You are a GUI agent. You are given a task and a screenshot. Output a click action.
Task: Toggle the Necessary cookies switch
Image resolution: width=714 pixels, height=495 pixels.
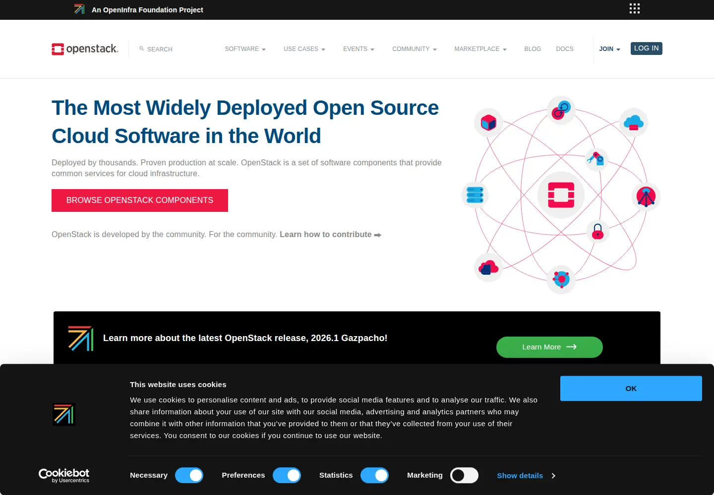point(189,475)
